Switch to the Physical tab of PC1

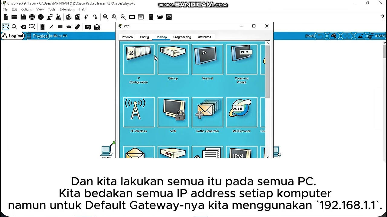[128, 37]
